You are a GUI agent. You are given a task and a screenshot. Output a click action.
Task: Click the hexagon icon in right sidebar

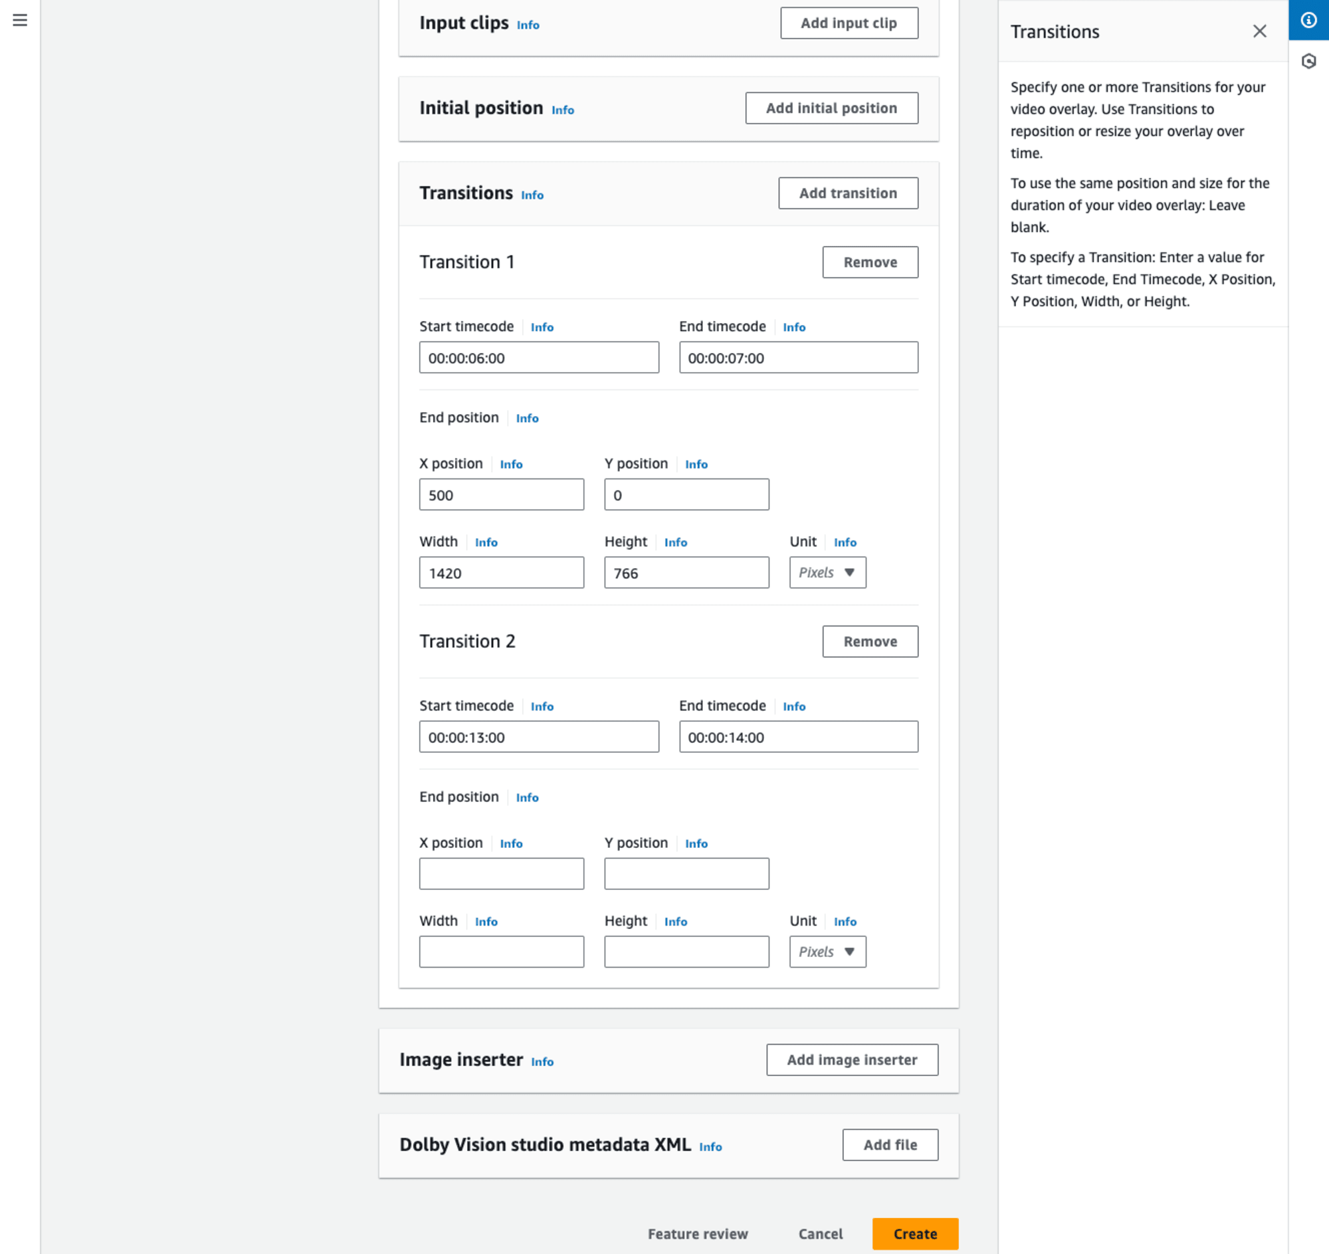pos(1308,62)
